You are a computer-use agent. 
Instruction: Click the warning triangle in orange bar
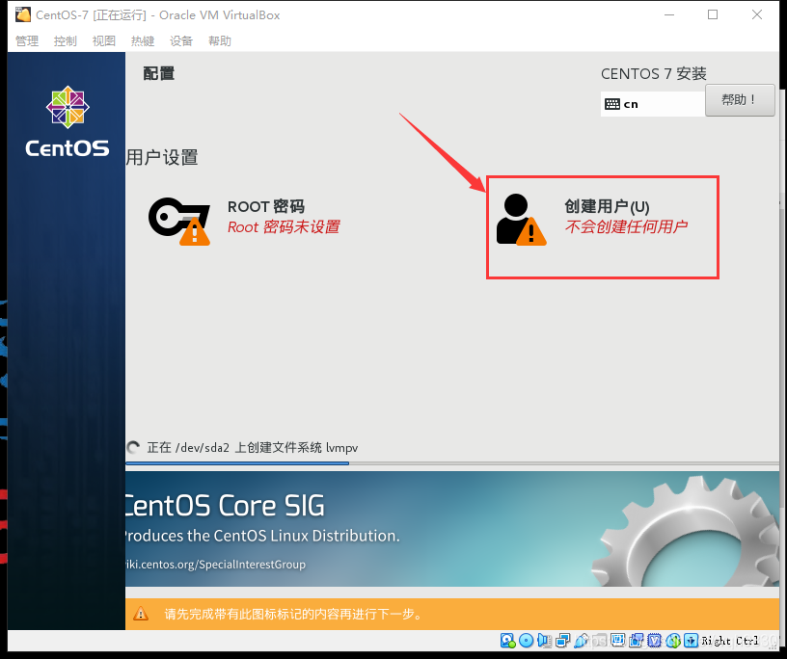(141, 614)
